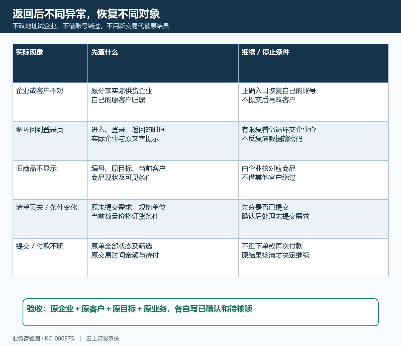Select the cell 清单丢失 / 条件变化
The height and width of the screenshot is (346, 401).
pyautogui.click(x=50, y=219)
